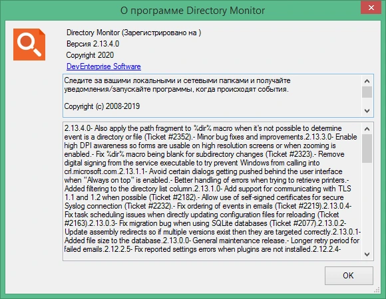Click the description box scroll-down arrow

coord(367,111)
